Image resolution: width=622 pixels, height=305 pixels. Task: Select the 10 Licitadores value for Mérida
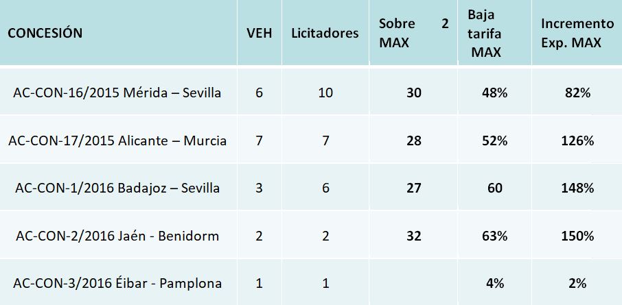point(325,93)
